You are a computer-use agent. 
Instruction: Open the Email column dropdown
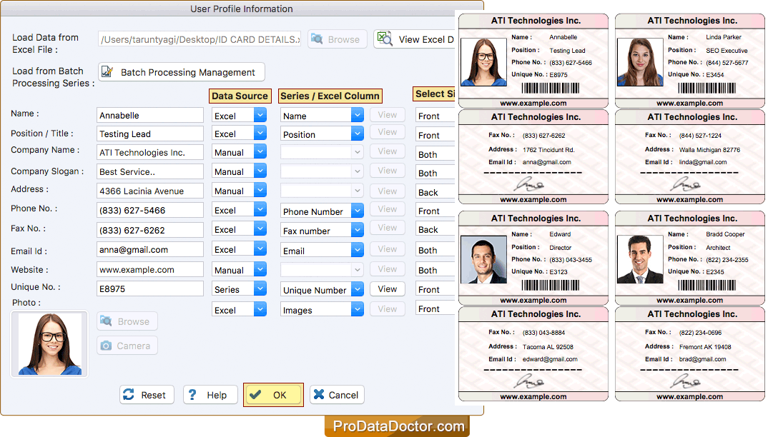click(x=322, y=251)
